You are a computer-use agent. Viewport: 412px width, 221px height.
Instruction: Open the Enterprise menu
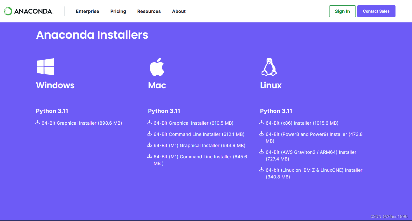[88, 11]
